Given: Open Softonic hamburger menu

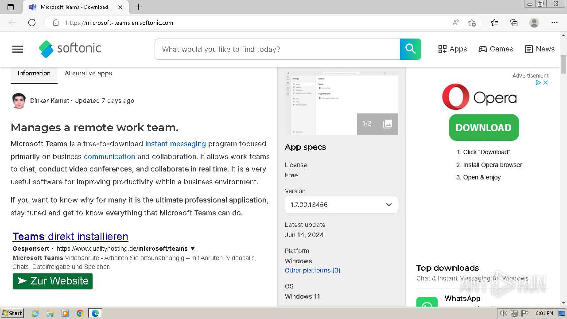Looking at the screenshot, I should point(18,49).
